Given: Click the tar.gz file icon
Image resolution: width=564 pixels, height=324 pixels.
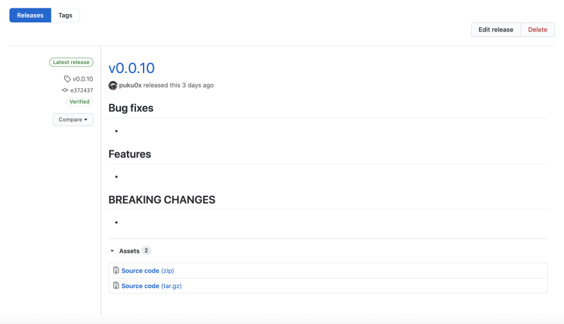Looking at the screenshot, I should tap(116, 286).
